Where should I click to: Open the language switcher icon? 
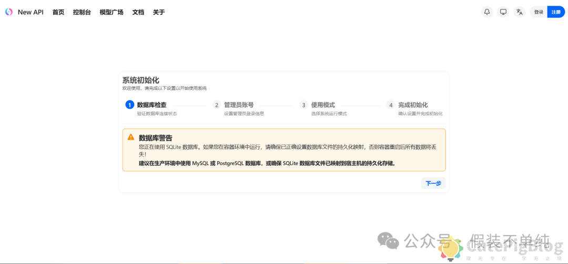520,12
